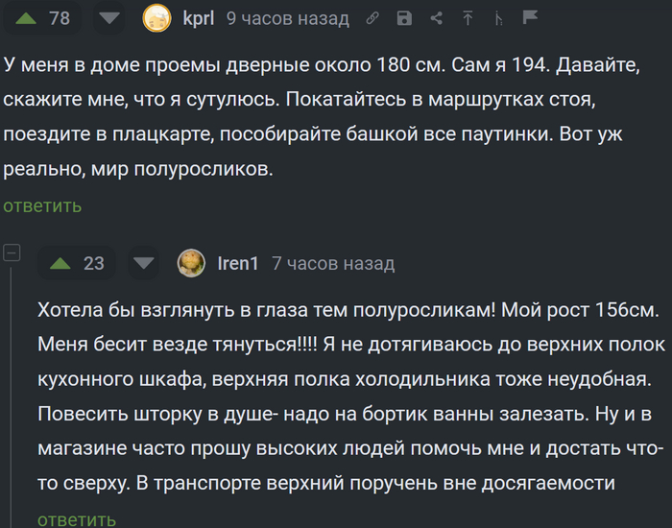The width and height of the screenshot is (672, 528).
Task: Open kprl's profile via the avatar
Action: (156, 18)
